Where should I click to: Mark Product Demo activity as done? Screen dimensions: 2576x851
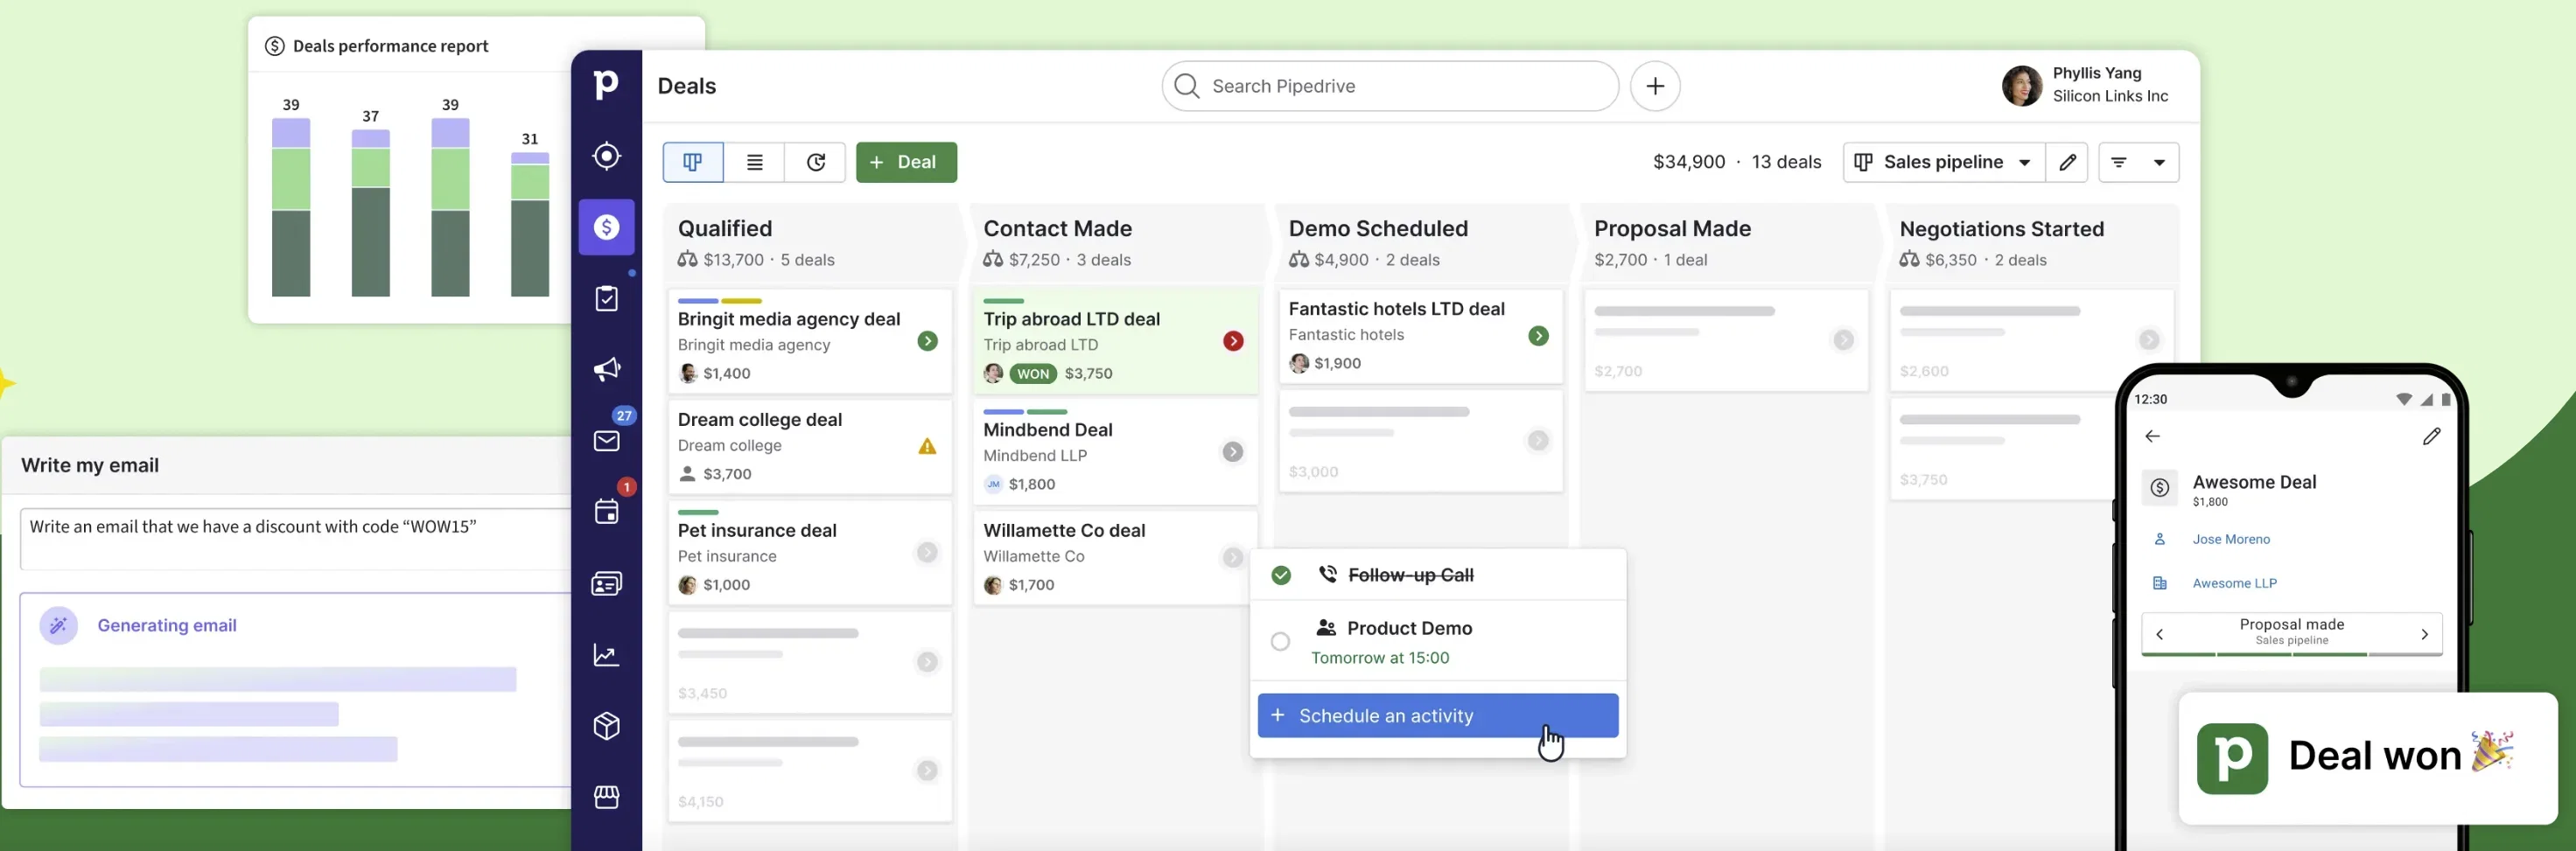[x=1280, y=641]
